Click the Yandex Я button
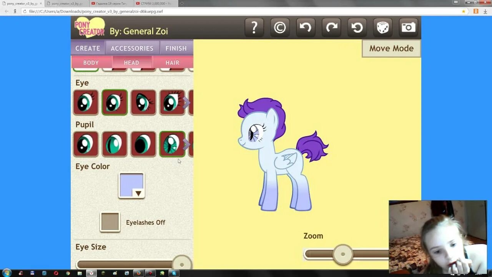492x277 pixels. (x=15, y=12)
